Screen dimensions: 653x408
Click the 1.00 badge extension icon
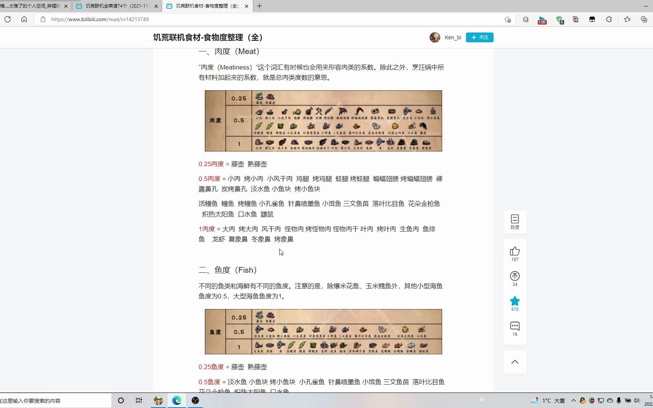point(542,20)
